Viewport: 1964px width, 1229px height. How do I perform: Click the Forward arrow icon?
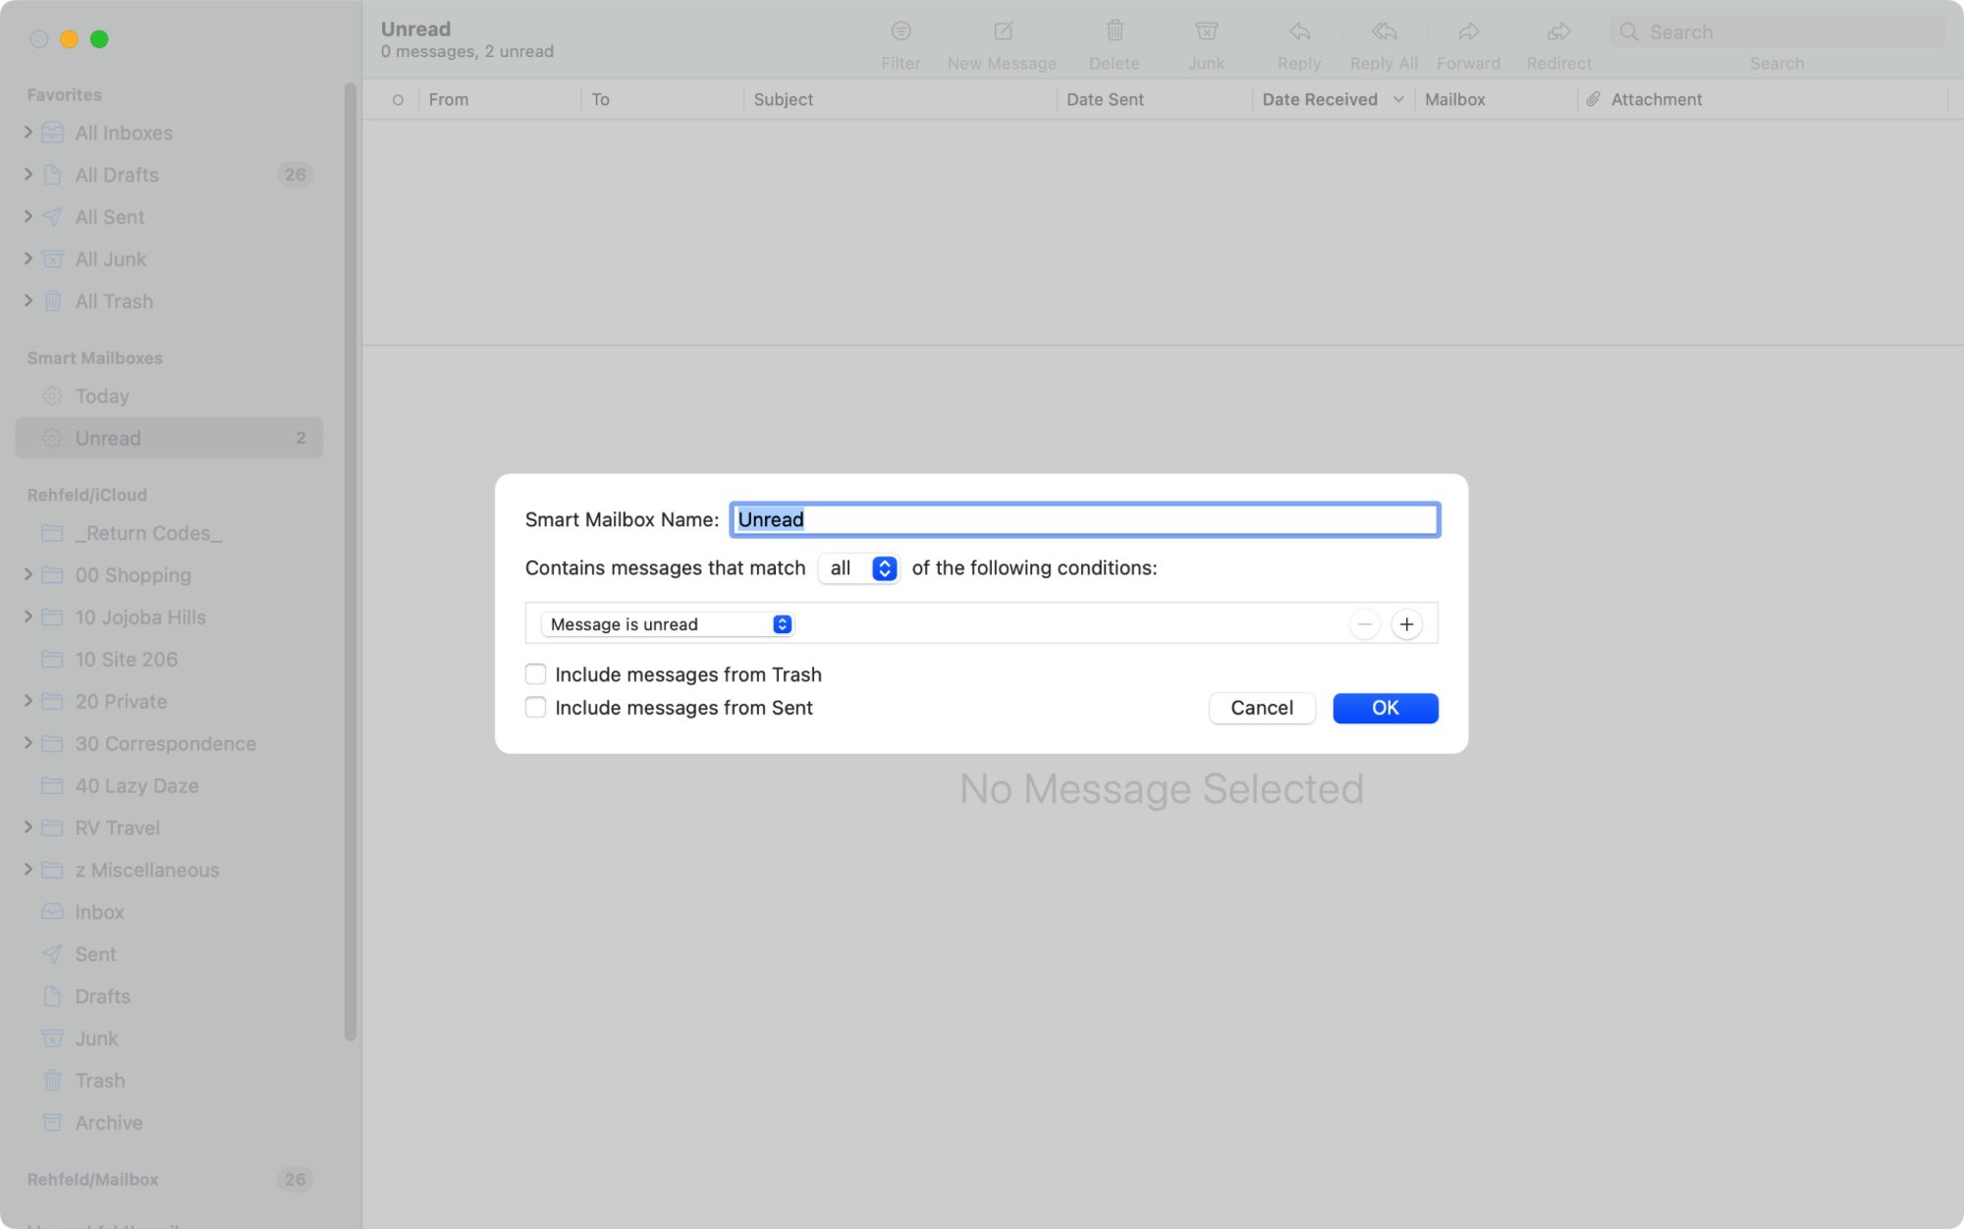point(1468,32)
